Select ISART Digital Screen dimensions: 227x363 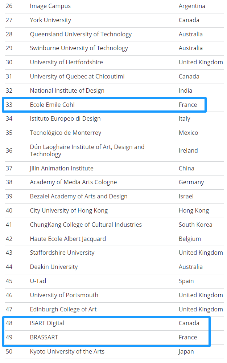coord(47,323)
